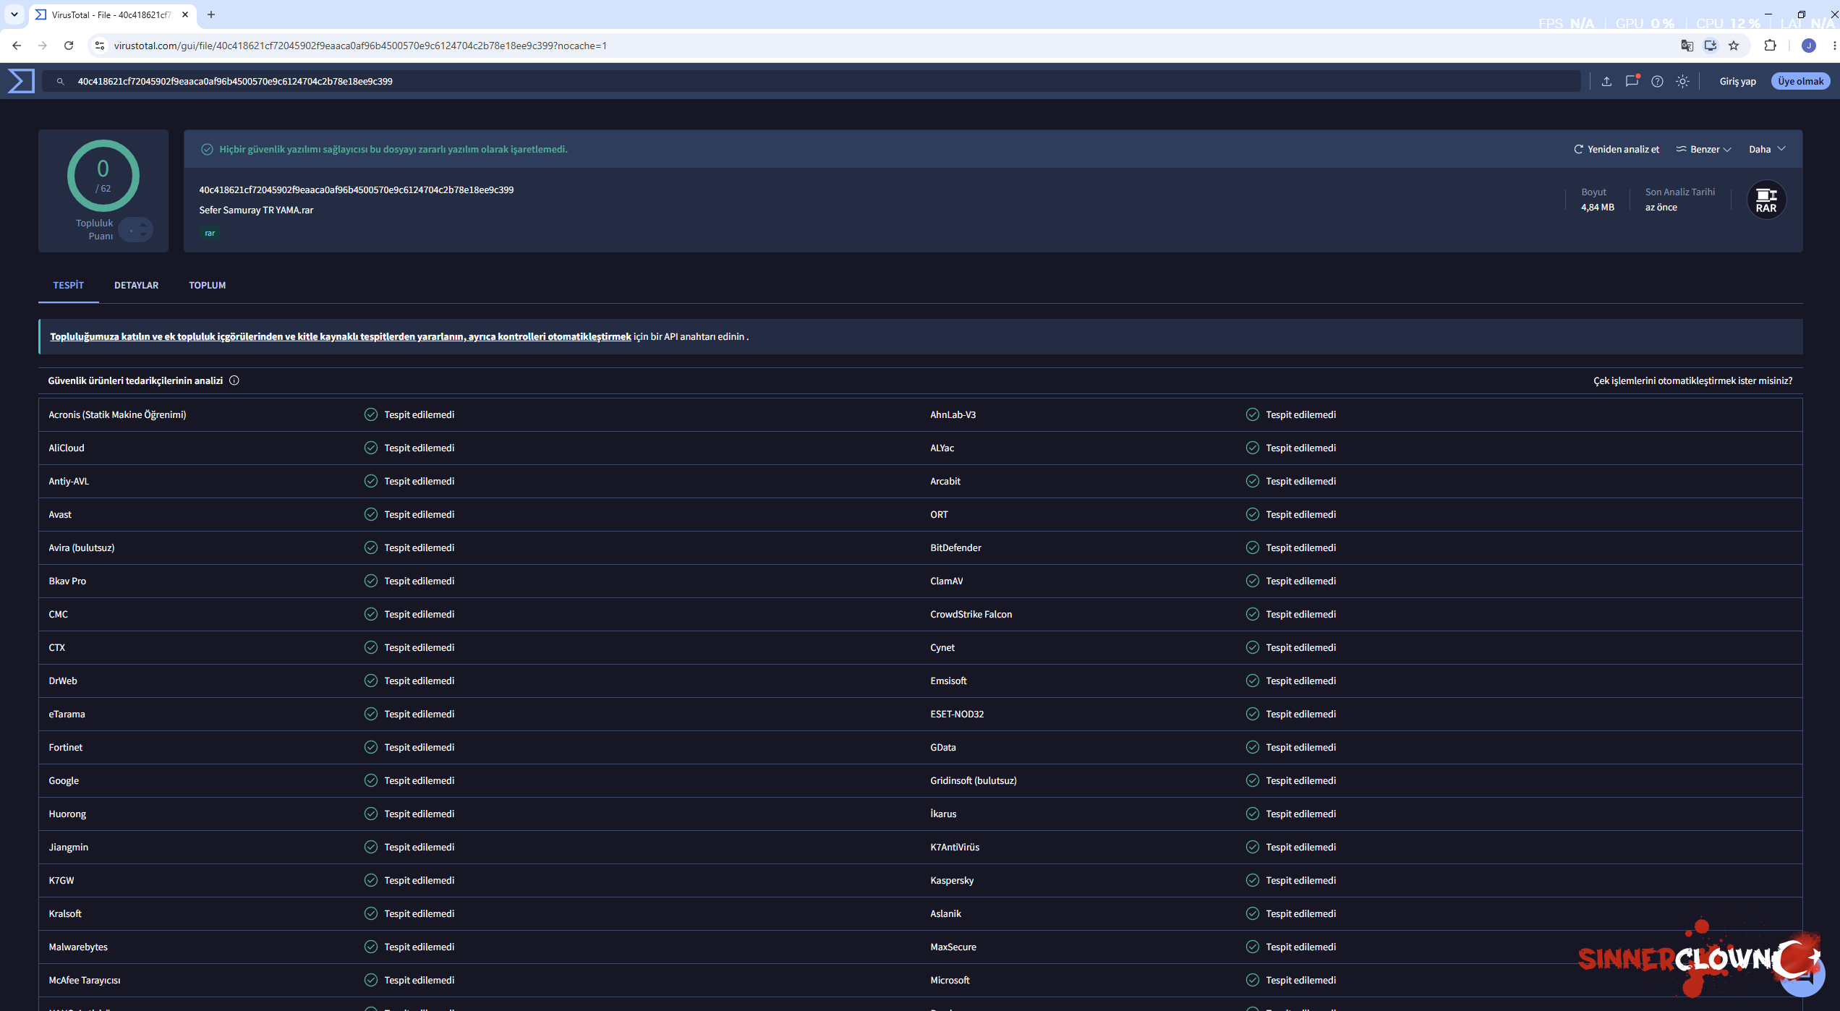This screenshot has width=1840, height=1011.
Task: Click the 'Huorong' vendor name
Action: coord(67,814)
